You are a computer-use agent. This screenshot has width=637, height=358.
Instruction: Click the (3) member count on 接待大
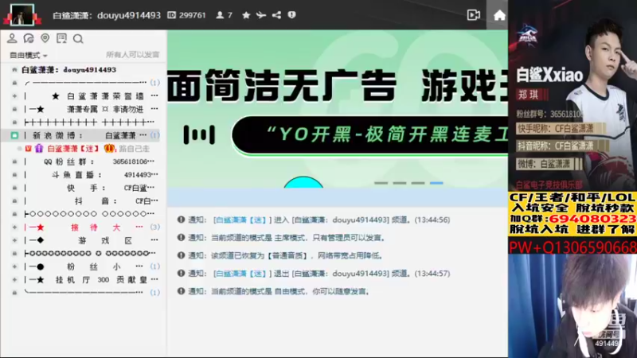[154, 228]
